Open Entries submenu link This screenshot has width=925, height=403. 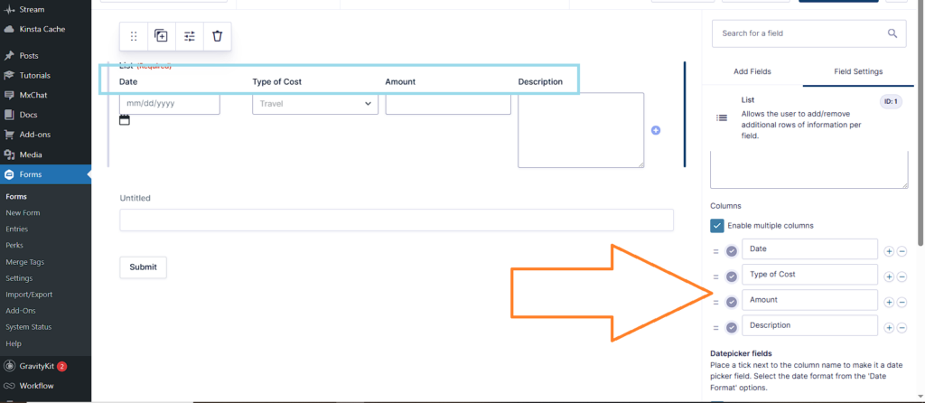pos(16,229)
